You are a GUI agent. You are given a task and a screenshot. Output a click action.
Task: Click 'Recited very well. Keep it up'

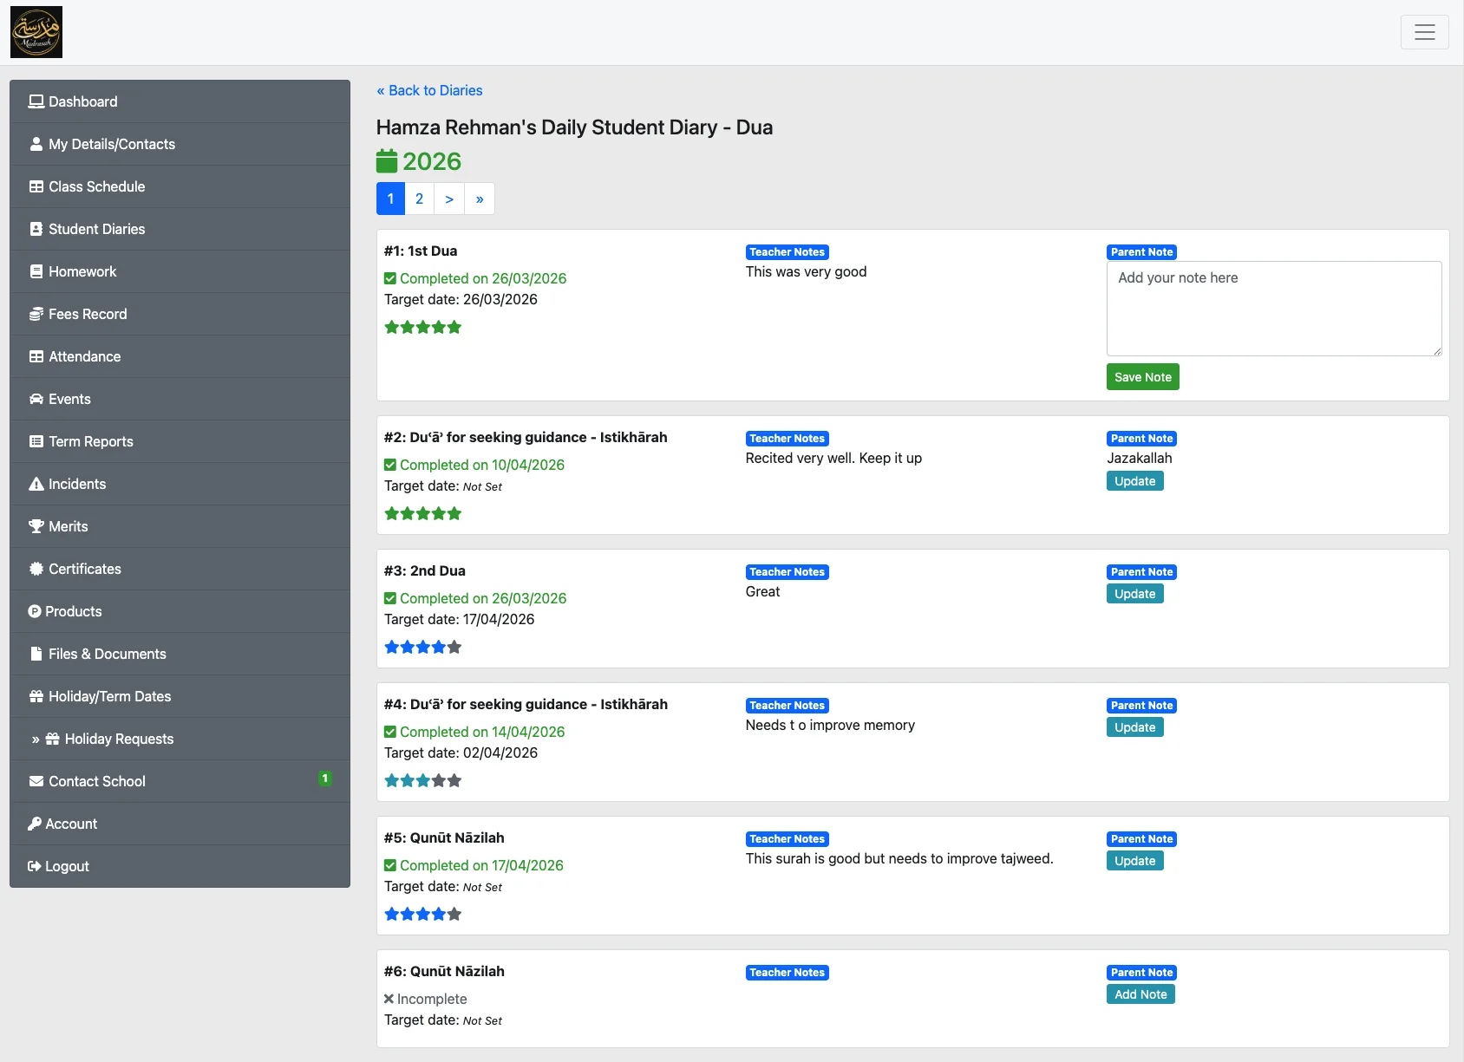pos(833,458)
